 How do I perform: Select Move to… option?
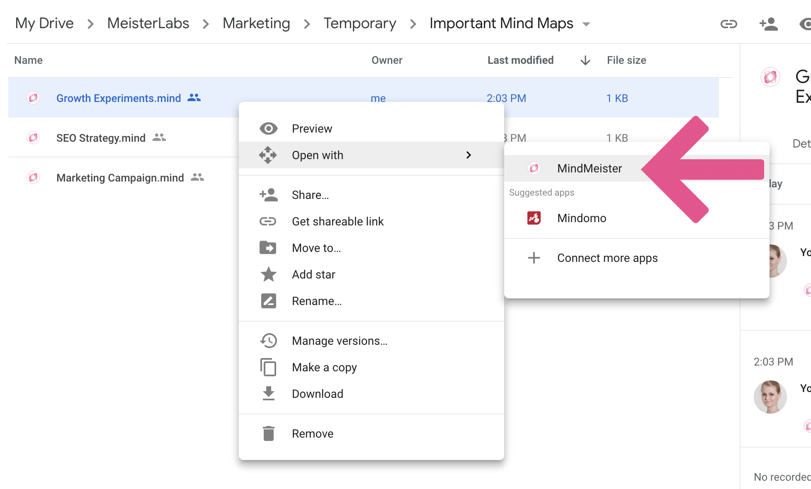pyautogui.click(x=372, y=248)
